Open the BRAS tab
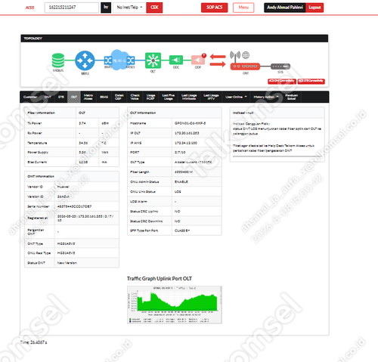The width and height of the screenshot is (378, 362). click(104, 97)
